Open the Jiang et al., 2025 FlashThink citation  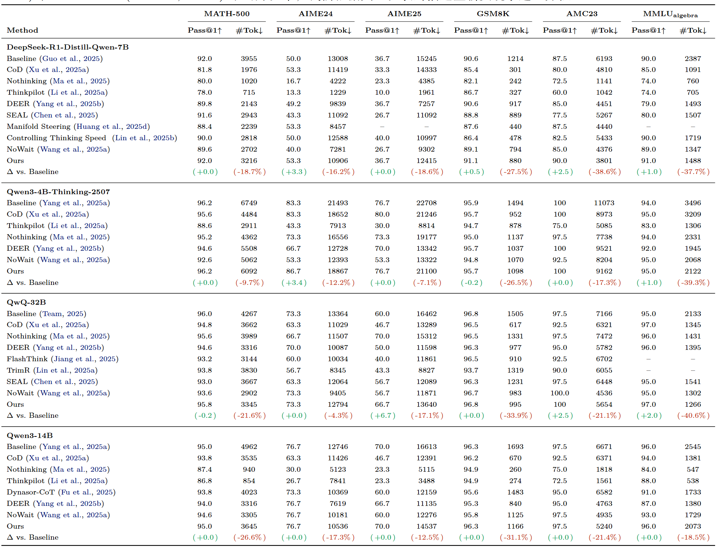pos(85,359)
